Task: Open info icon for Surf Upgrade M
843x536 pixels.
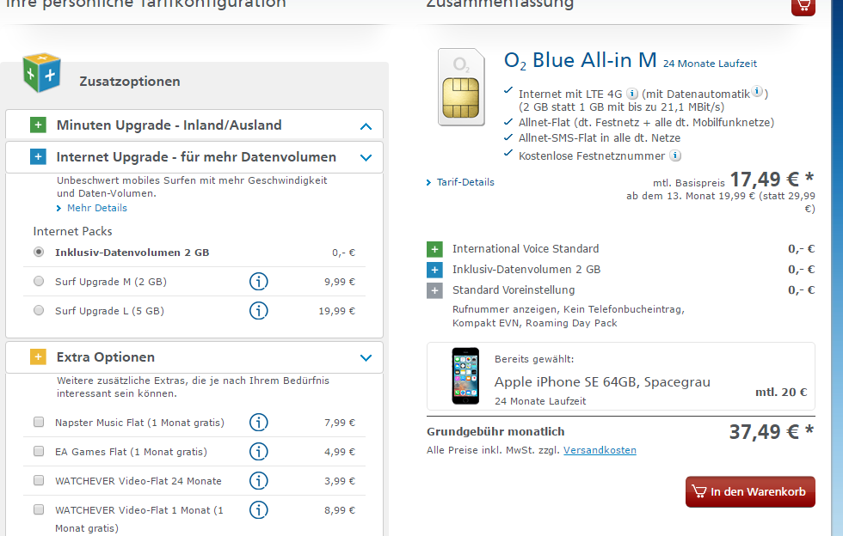Action: click(x=259, y=282)
